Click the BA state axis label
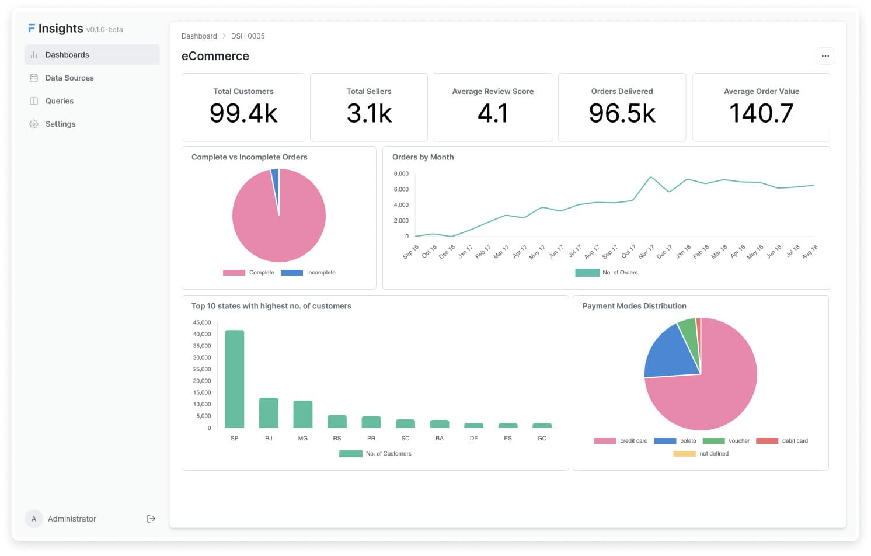The image size is (871, 556). [x=440, y=438]
